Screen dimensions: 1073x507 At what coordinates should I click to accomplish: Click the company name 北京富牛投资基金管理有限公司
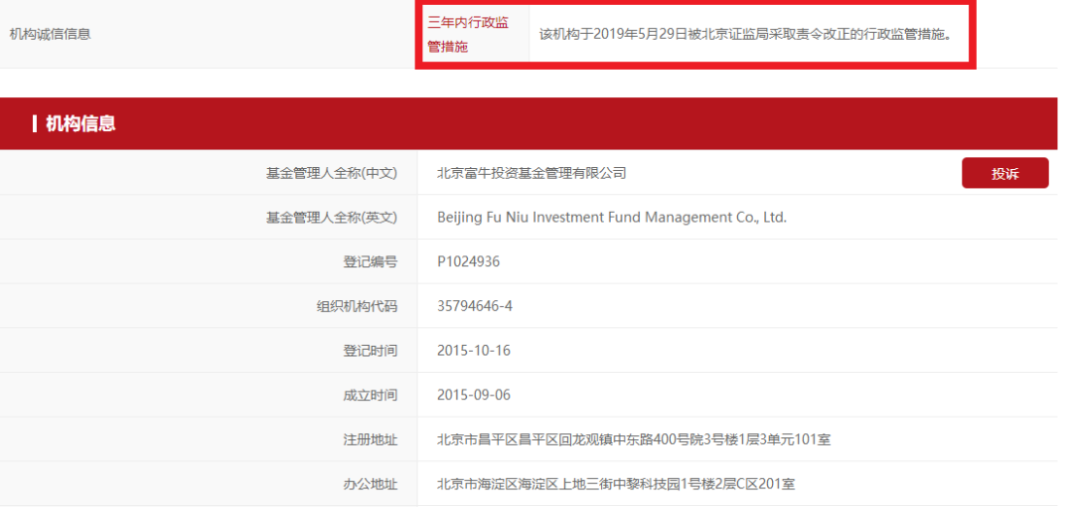(x=532, y=173)
